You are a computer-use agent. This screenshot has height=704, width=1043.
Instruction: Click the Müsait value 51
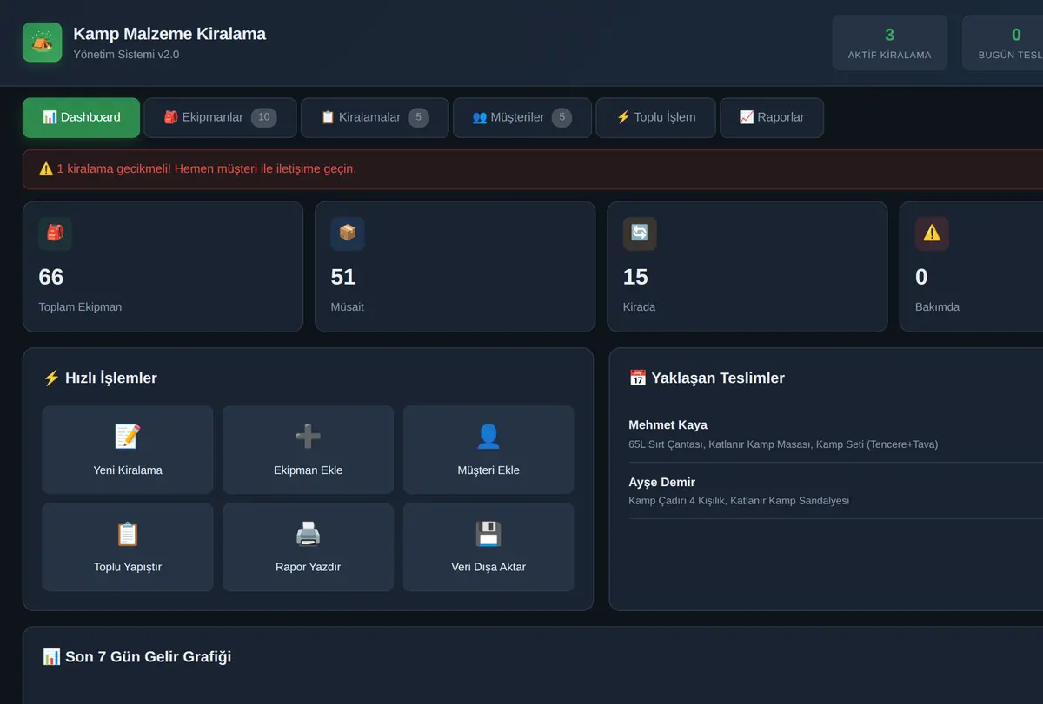tap(343, 277)
